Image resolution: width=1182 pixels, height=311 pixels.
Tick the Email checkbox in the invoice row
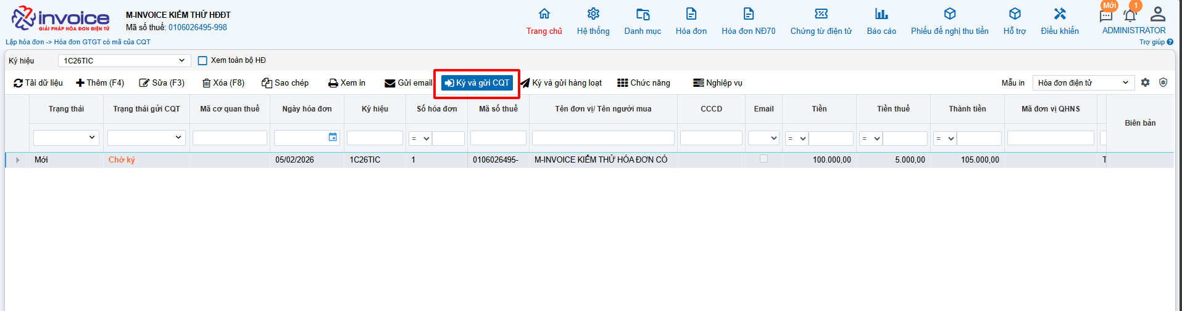764,159
